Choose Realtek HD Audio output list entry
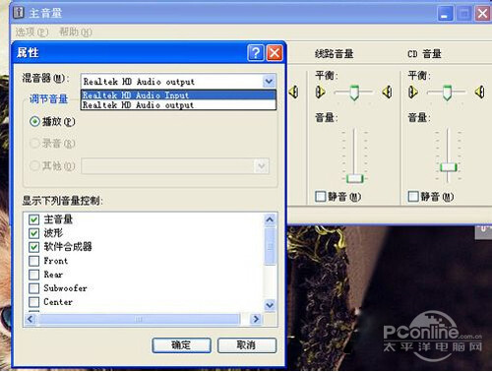Viewport: 492px width, 372px height. click(x=178, y=105)
